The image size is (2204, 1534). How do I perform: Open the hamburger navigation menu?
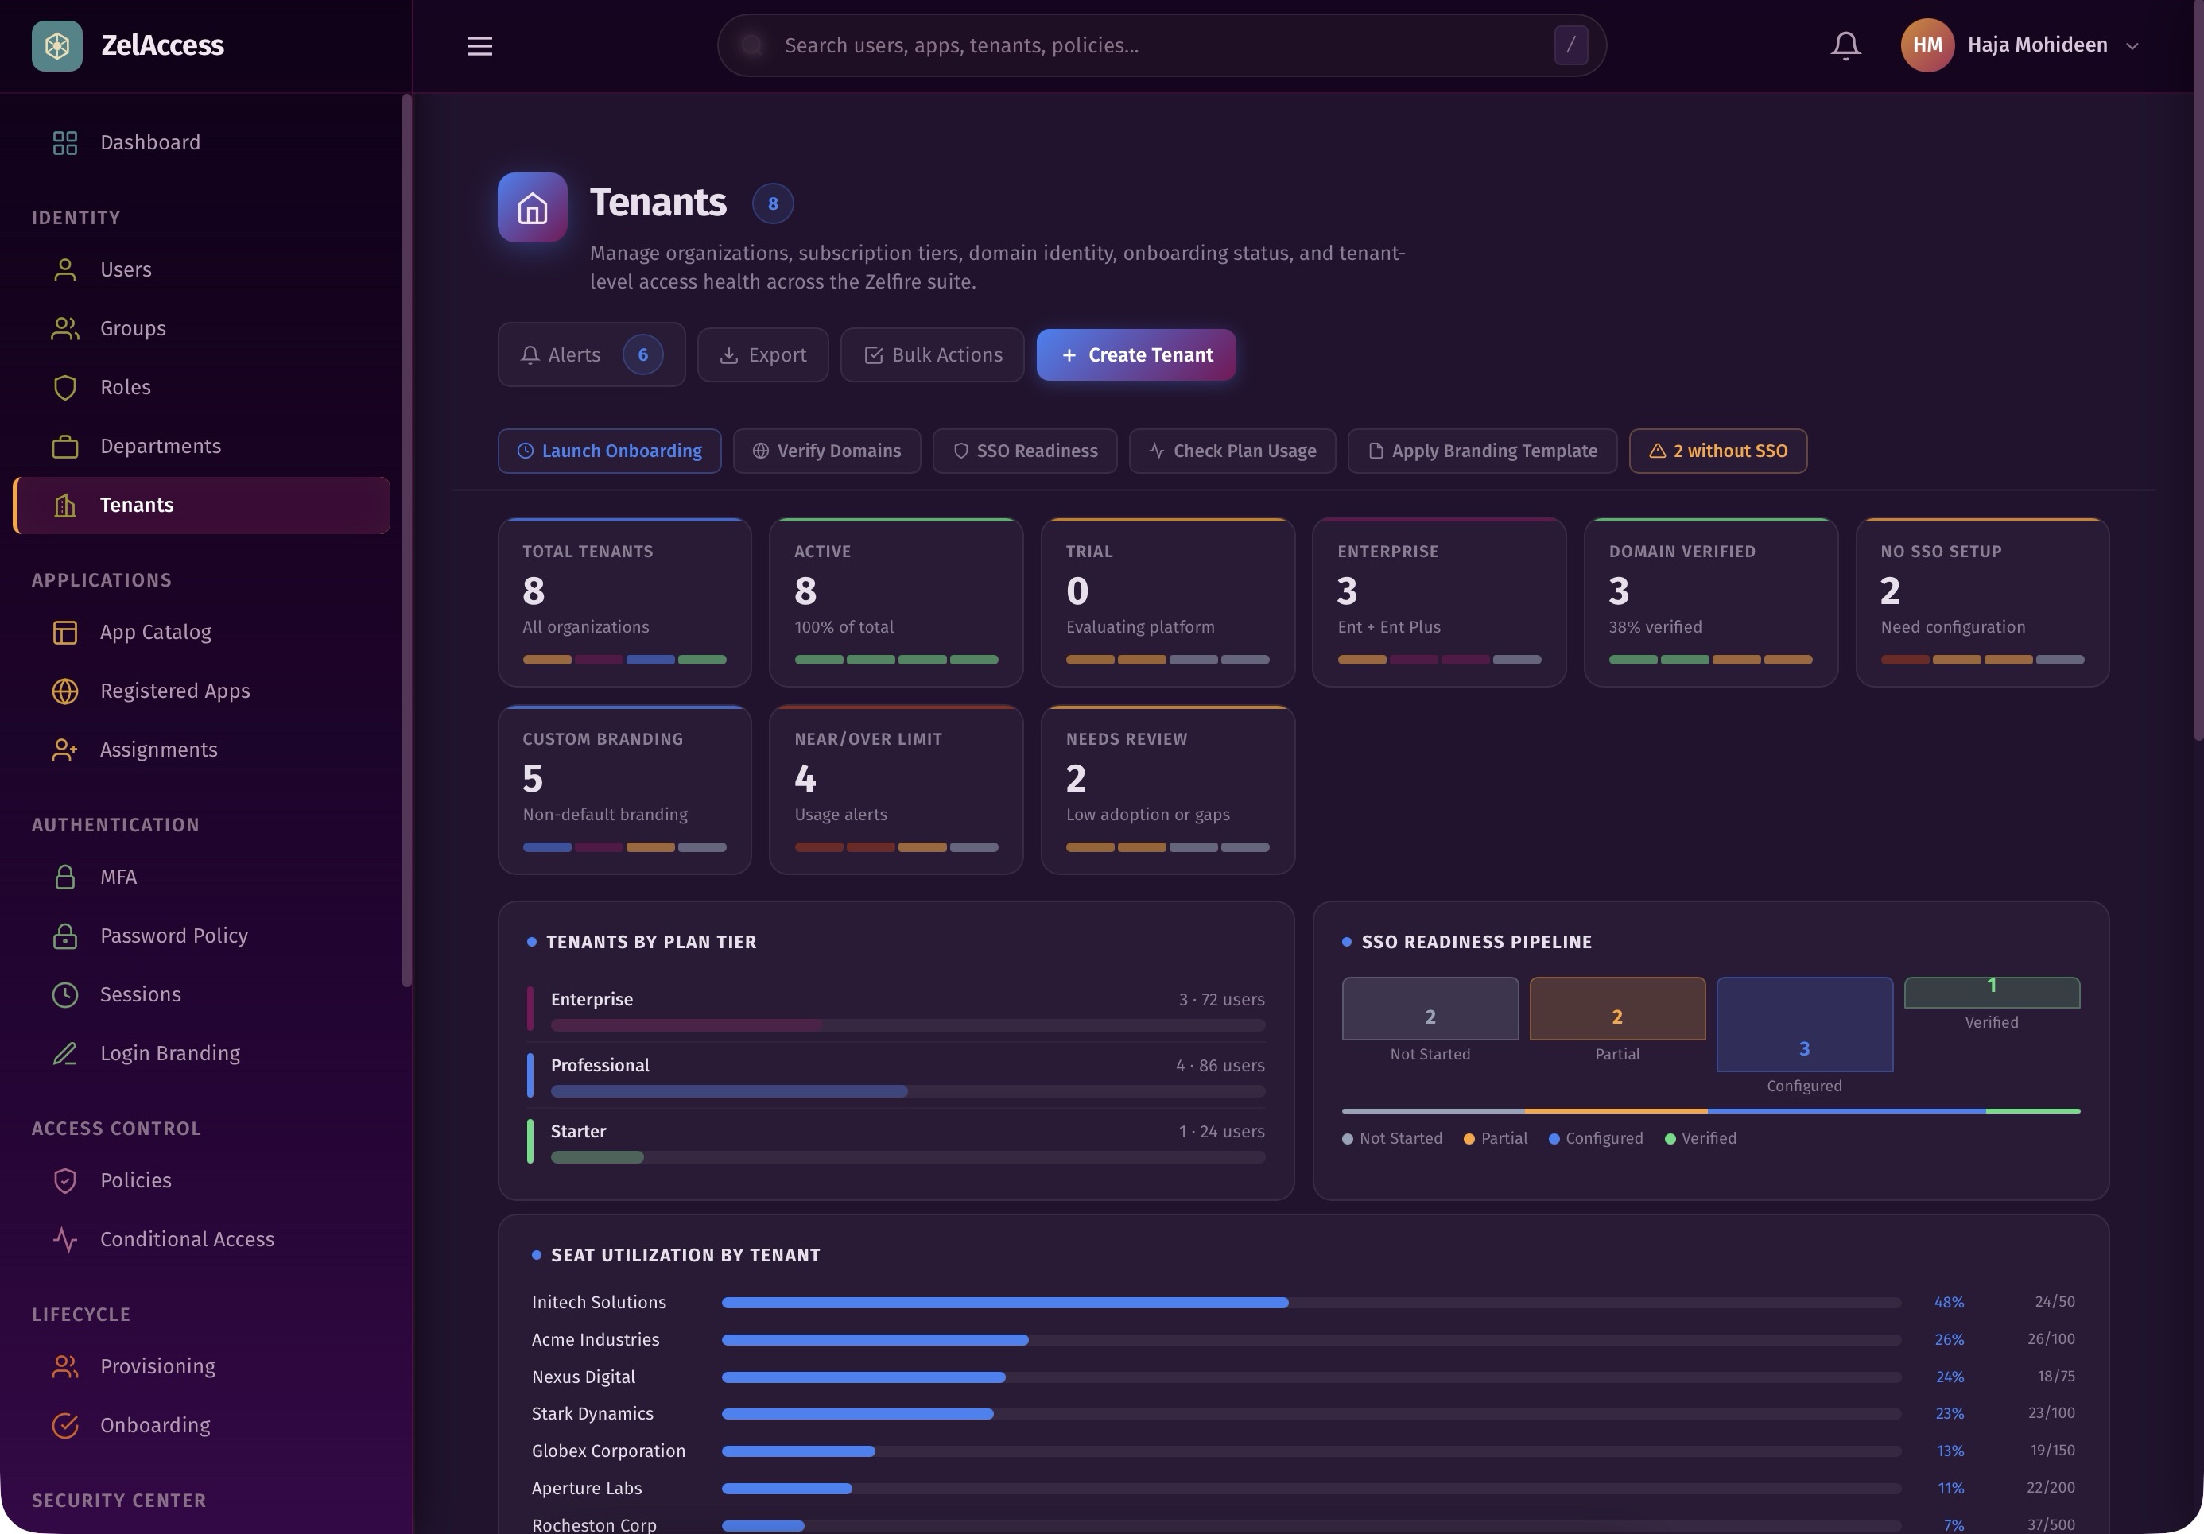tap(479, 45)
